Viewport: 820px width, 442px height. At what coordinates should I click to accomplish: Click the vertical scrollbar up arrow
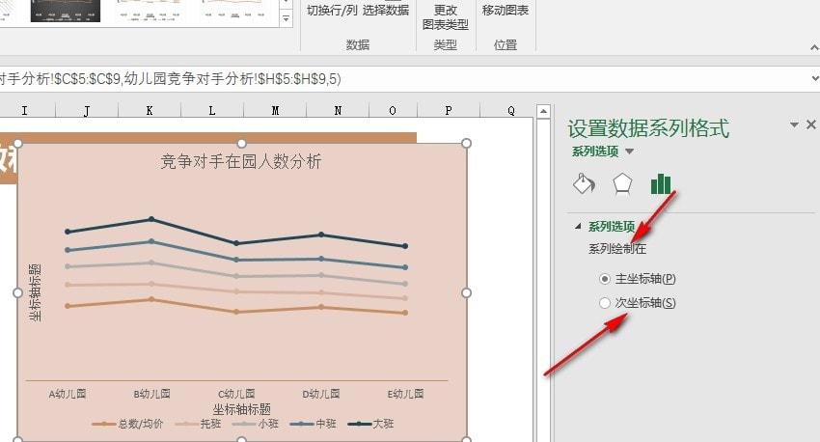click(543, 111)
